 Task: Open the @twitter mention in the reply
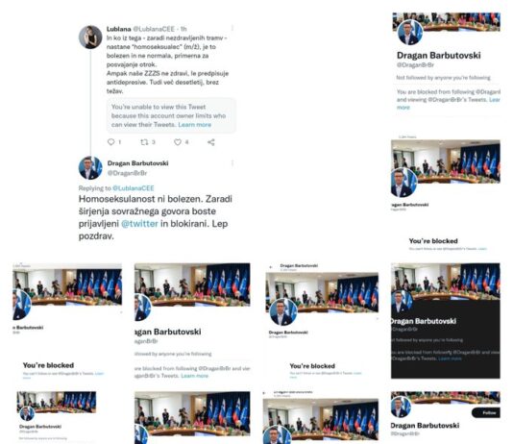point(139,224)
